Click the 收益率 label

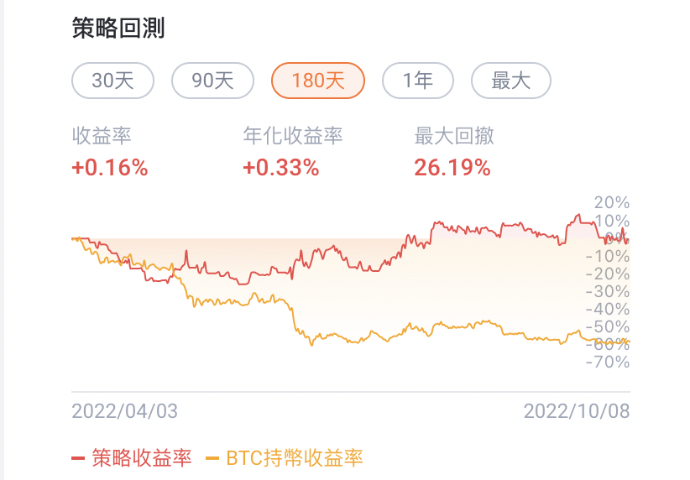102,136
